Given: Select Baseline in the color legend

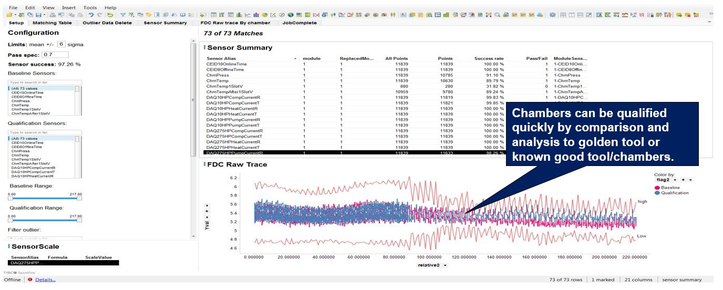Looking at the screenshot, I should (x=670, y=188).
